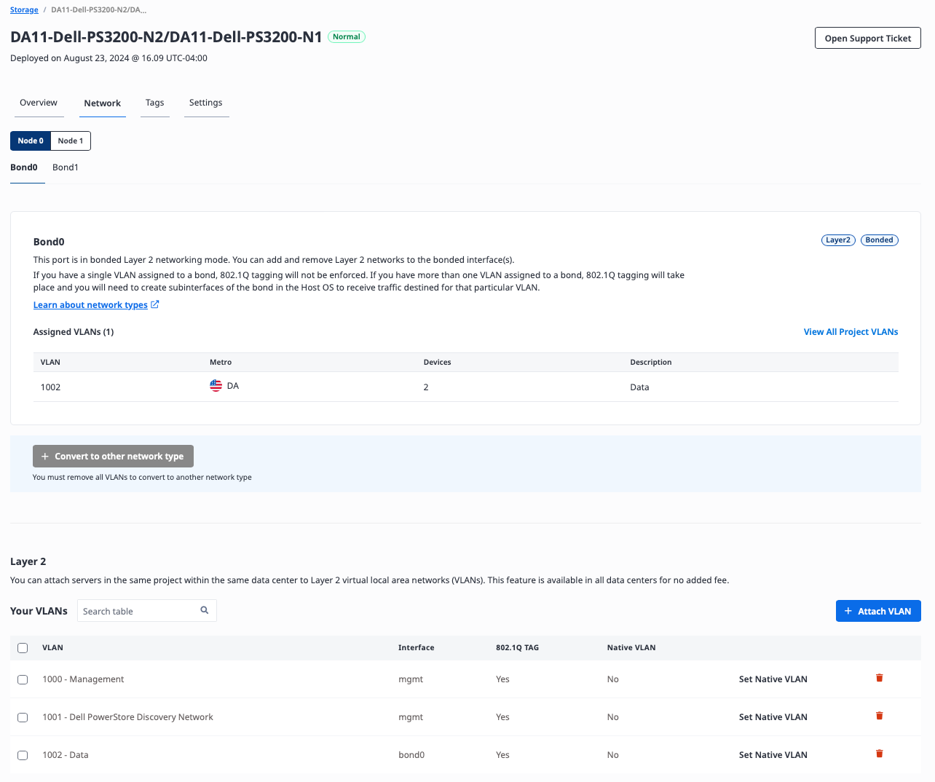Click the bond0 interface cell

pos(411,754)
